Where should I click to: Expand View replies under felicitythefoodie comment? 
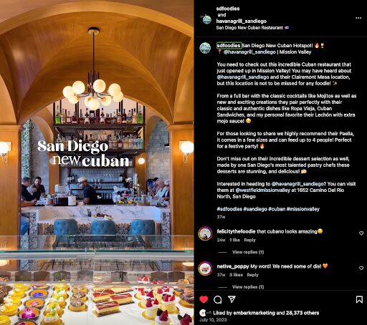click(248, 252)
